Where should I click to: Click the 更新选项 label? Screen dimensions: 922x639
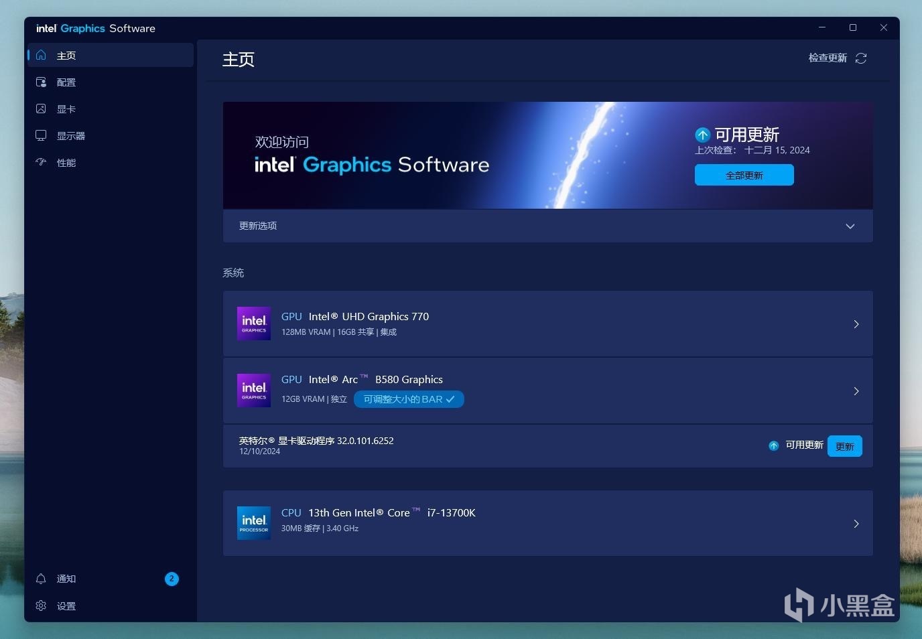click(x=258, y=226)
